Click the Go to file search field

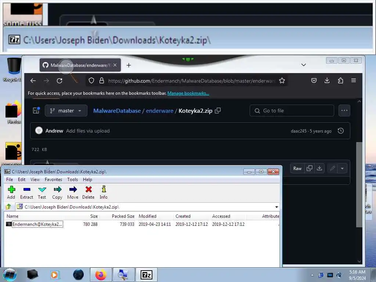[x=292, y=111]
